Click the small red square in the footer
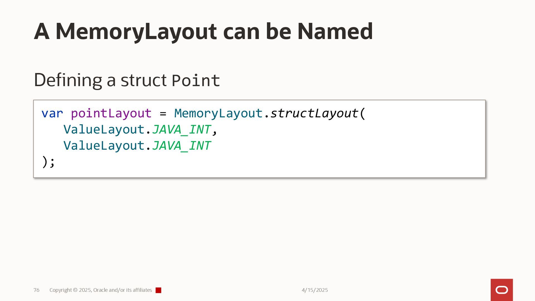Viewport: 535px width, 301px height. pos(158,290)
